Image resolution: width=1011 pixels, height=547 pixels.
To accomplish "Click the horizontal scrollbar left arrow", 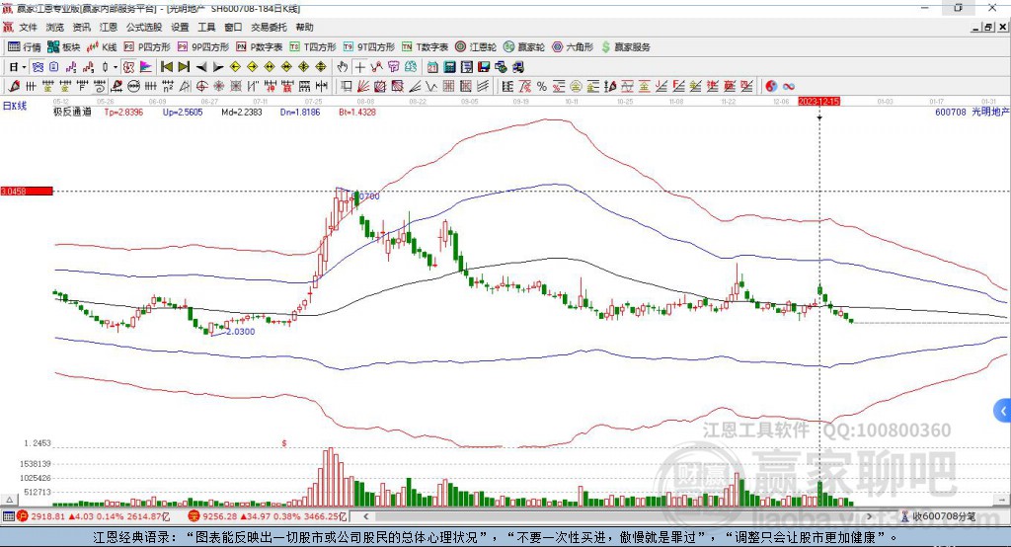I will [366, 516].
